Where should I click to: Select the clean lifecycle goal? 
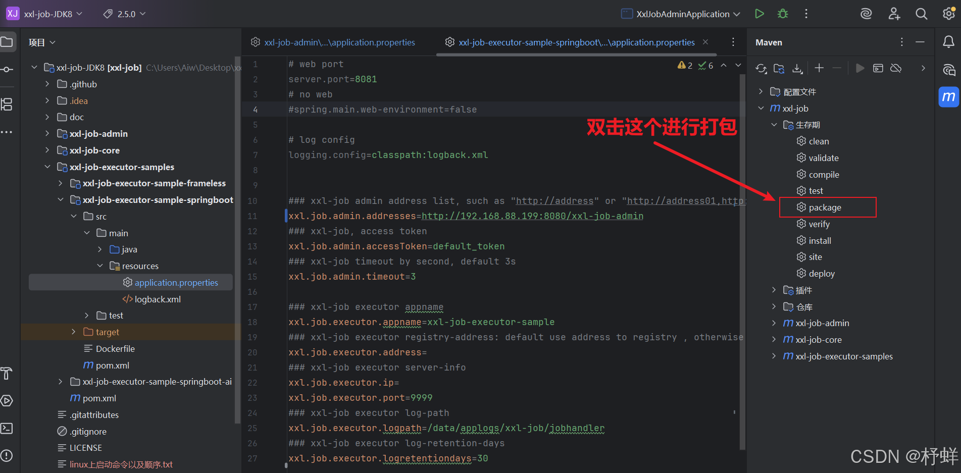(x=813, y=141)
